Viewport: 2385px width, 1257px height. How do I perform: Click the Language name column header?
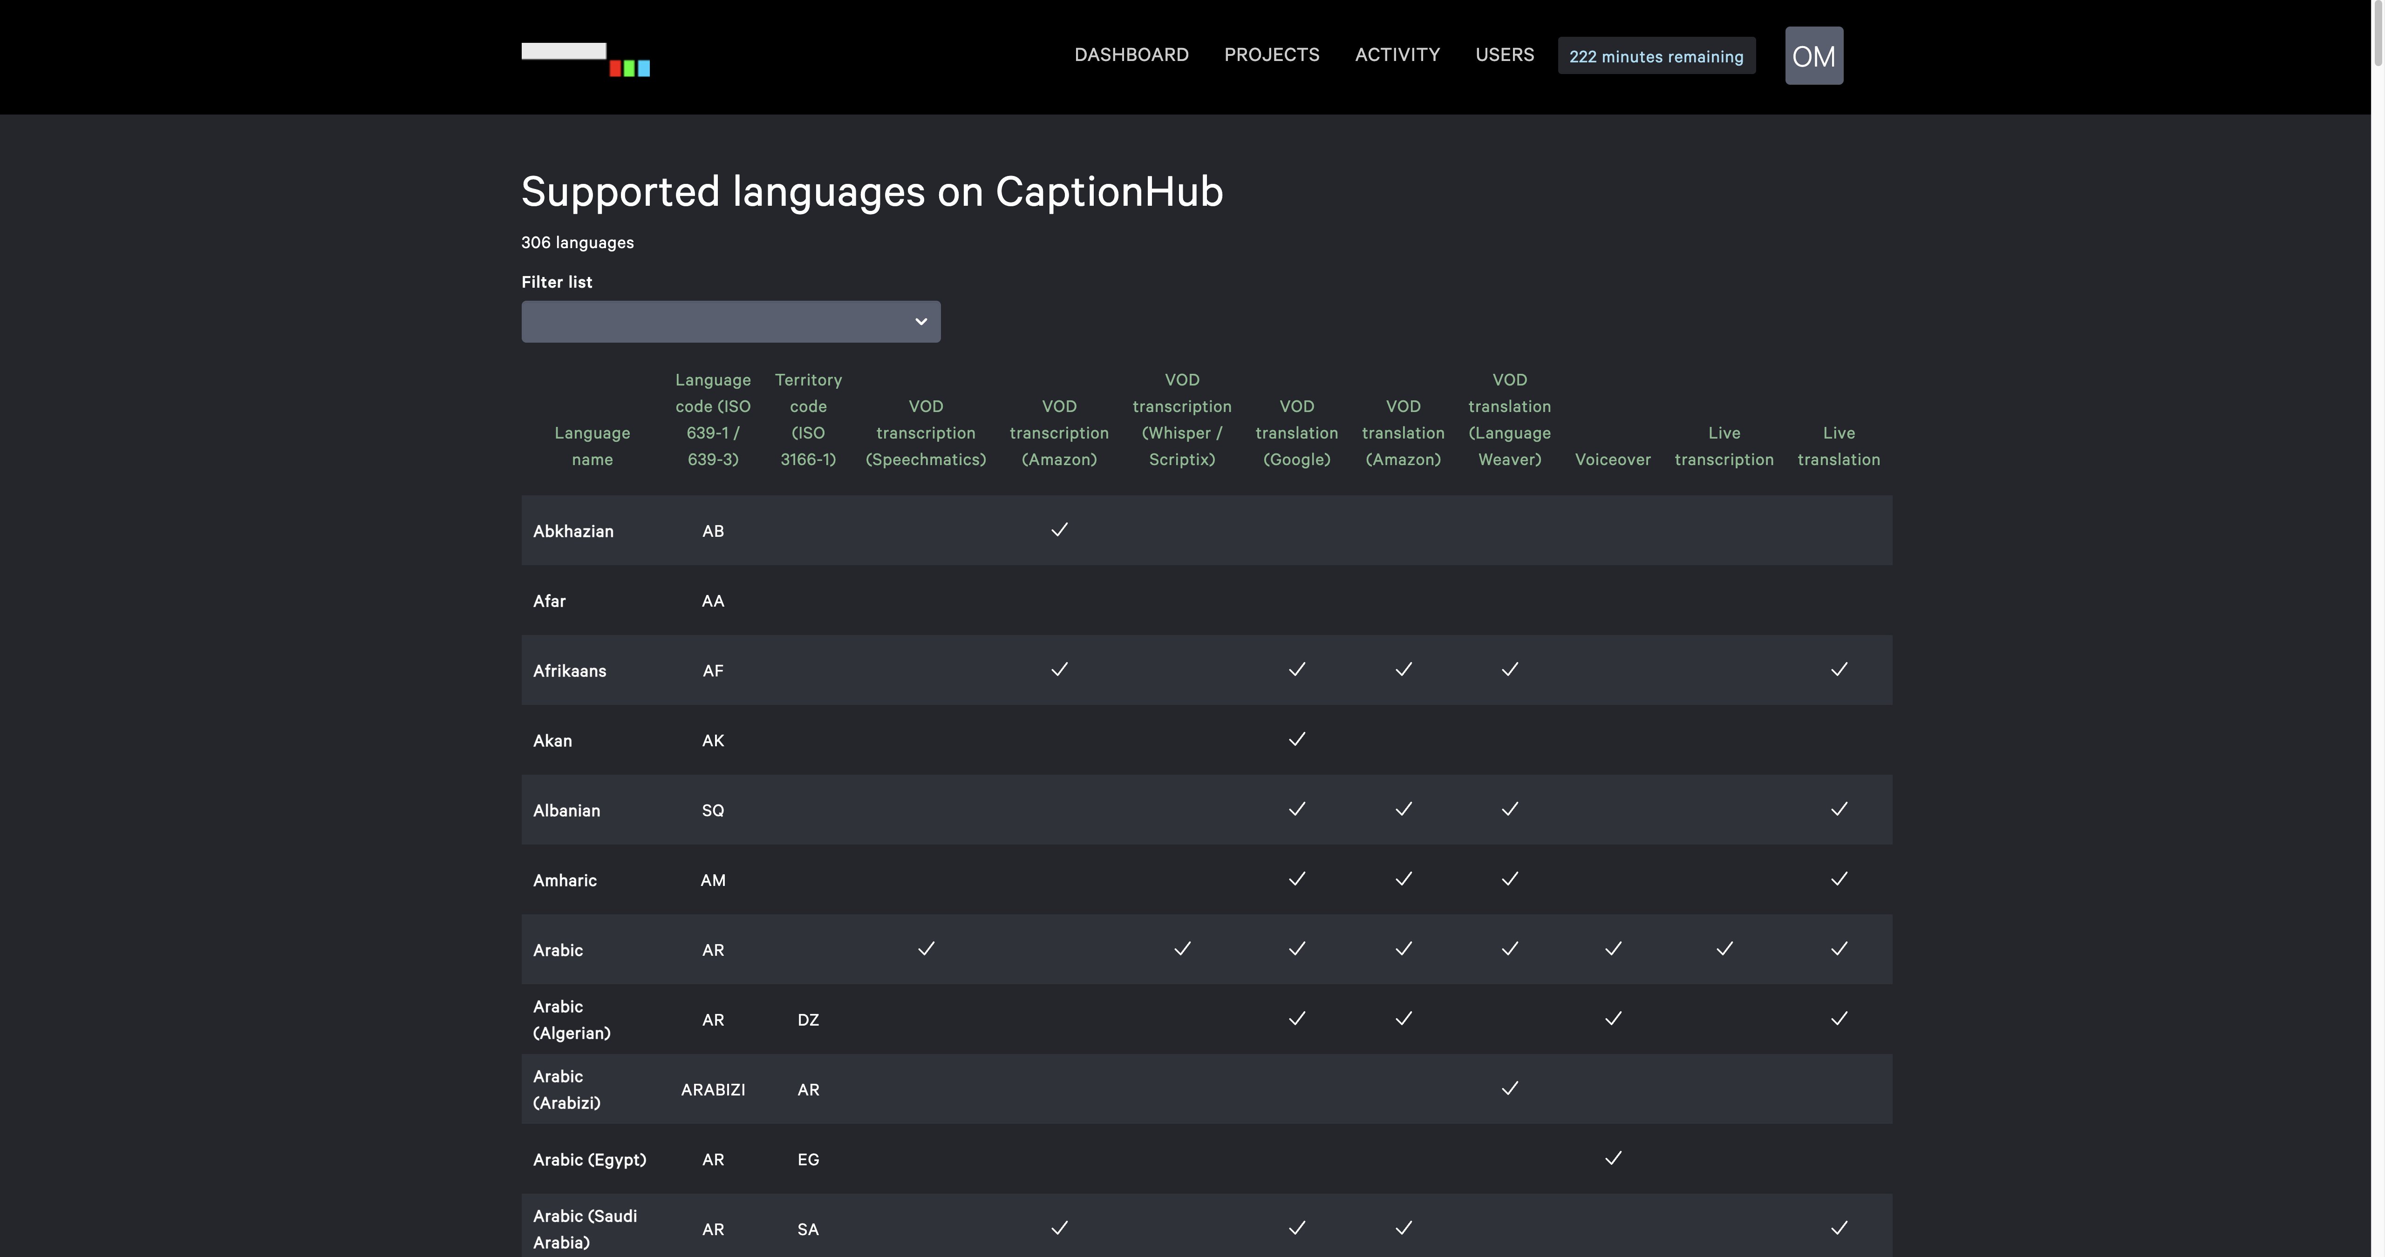[x=592, y=446]
